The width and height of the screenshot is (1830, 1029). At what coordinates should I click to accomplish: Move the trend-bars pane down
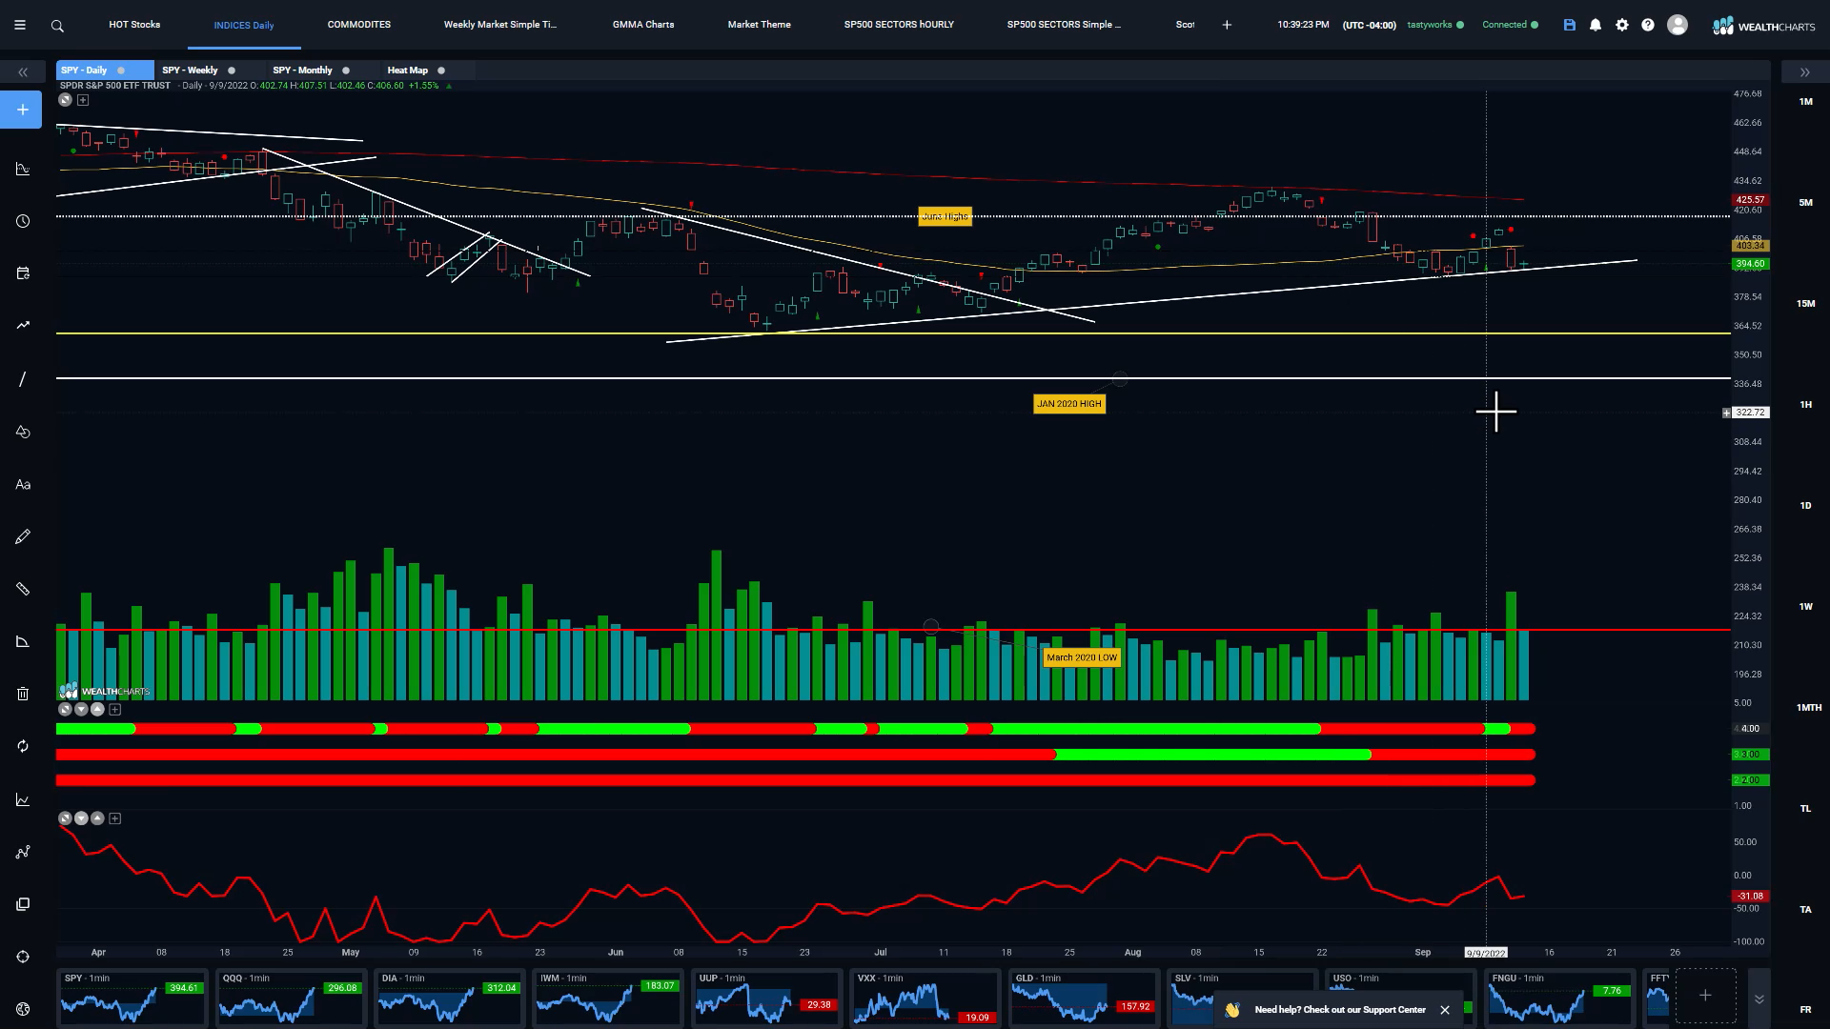[x=81, y=710]
